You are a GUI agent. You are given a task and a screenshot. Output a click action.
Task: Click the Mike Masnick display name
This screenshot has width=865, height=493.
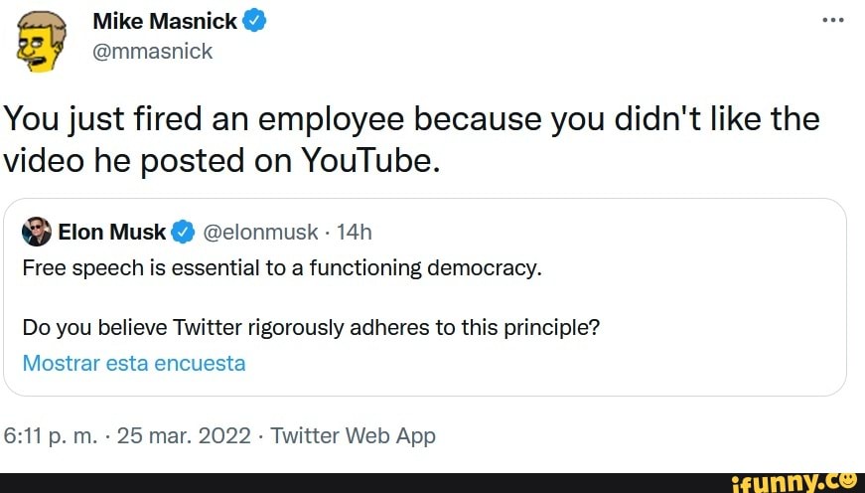tap(165, 21)
